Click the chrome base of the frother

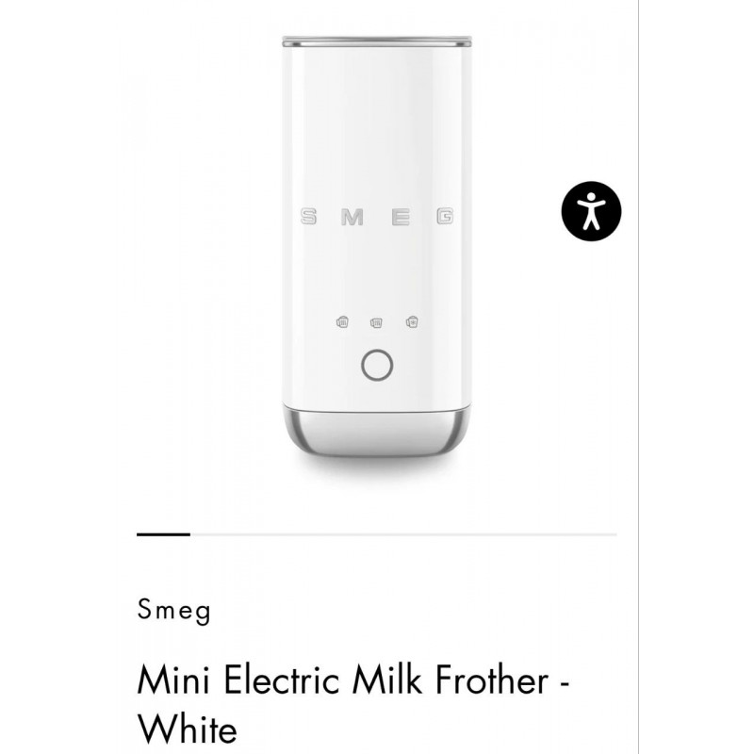click(x=376, y=429)
